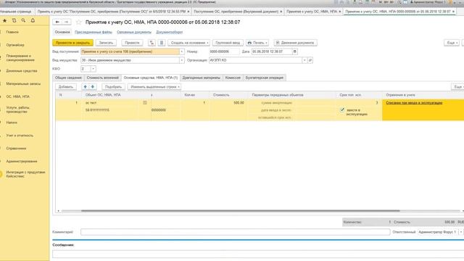The image size is (464, 261).
Task: Open the Организация field link icon
Action: (x=310, y=60)
